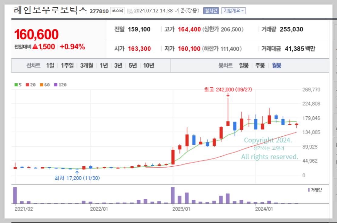Switch to 월봉 monthly candle chart
Image resolution: width=337 pixels, height=223 pixels.
[277, 65]
